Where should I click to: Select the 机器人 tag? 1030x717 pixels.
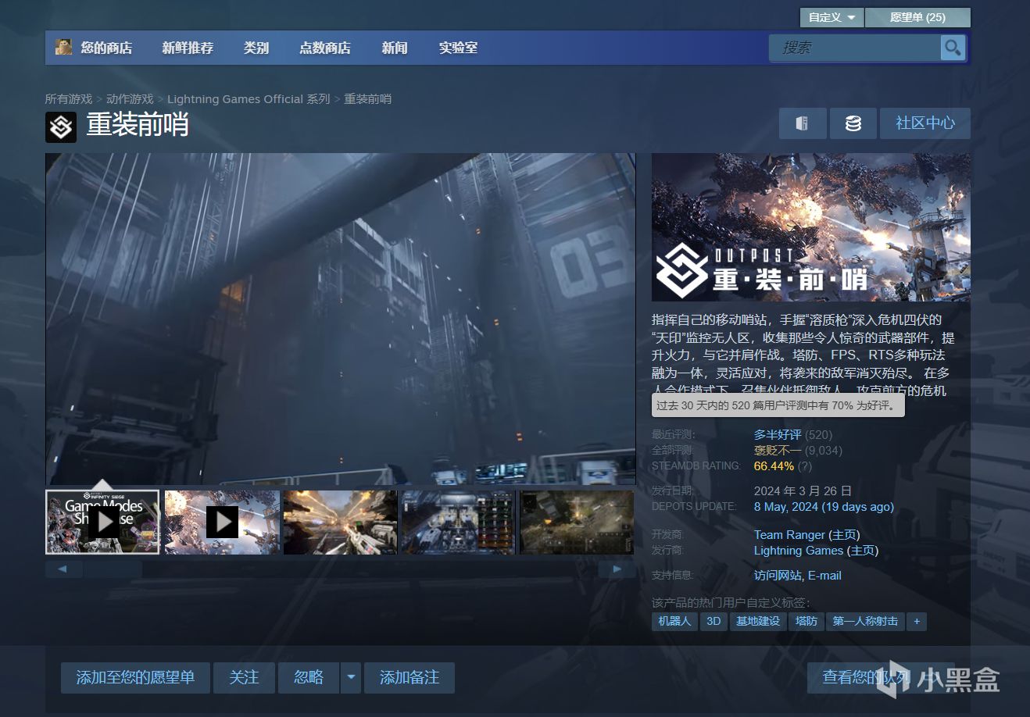click(674, 621)
